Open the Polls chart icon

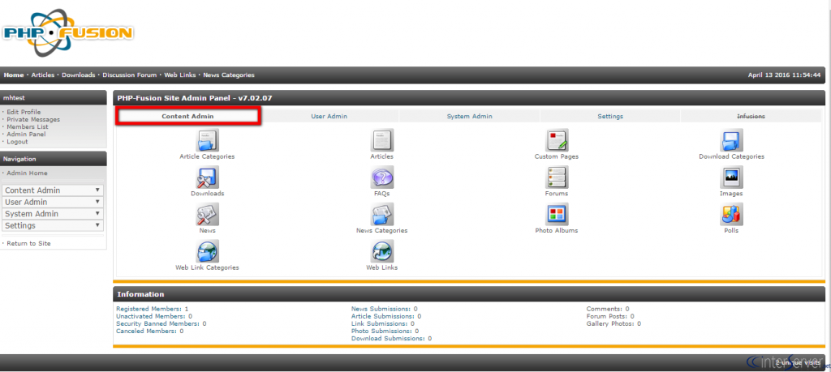(x=731, y=214)
